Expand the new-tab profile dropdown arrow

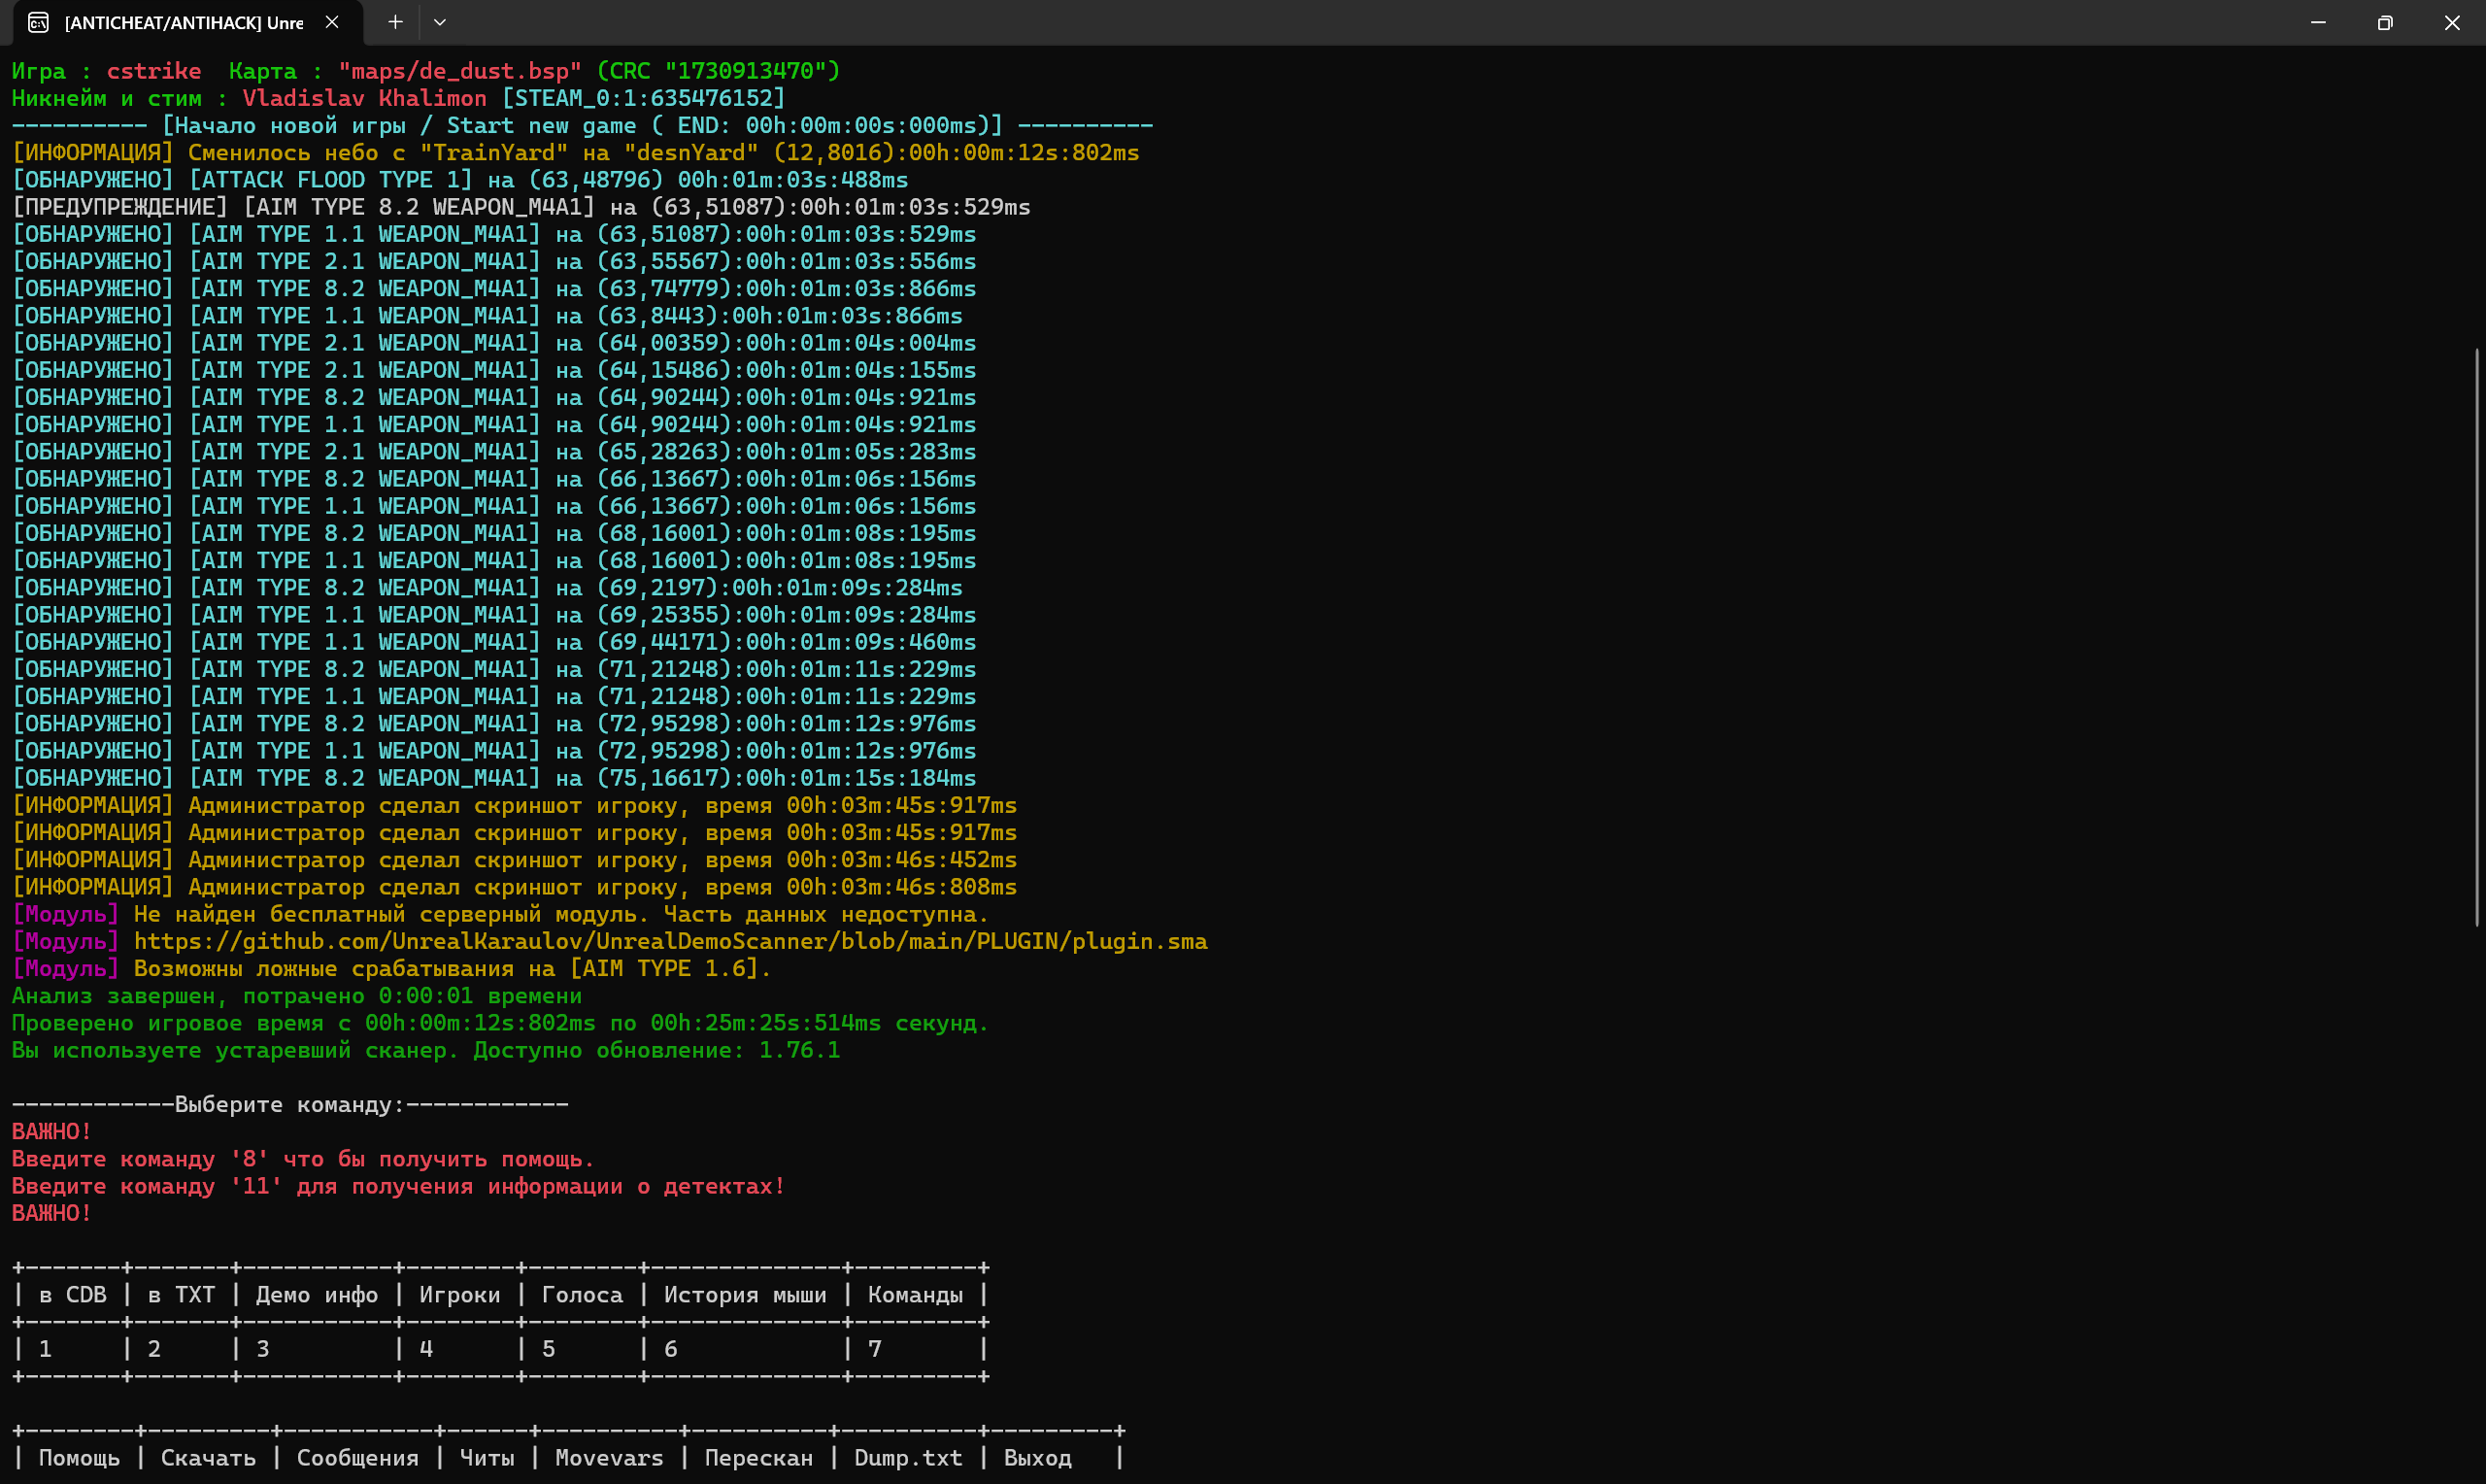(x=440, y=22)
